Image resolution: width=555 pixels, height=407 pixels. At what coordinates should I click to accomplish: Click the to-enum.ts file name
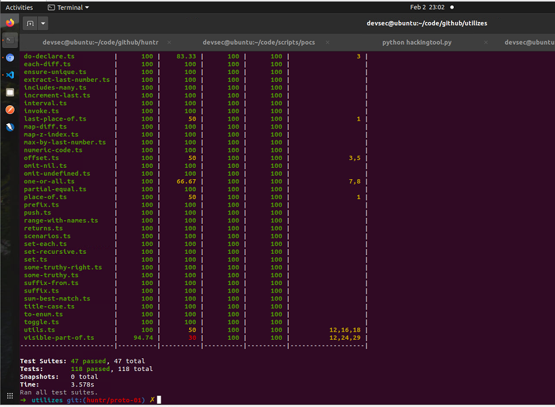point(43,314)
